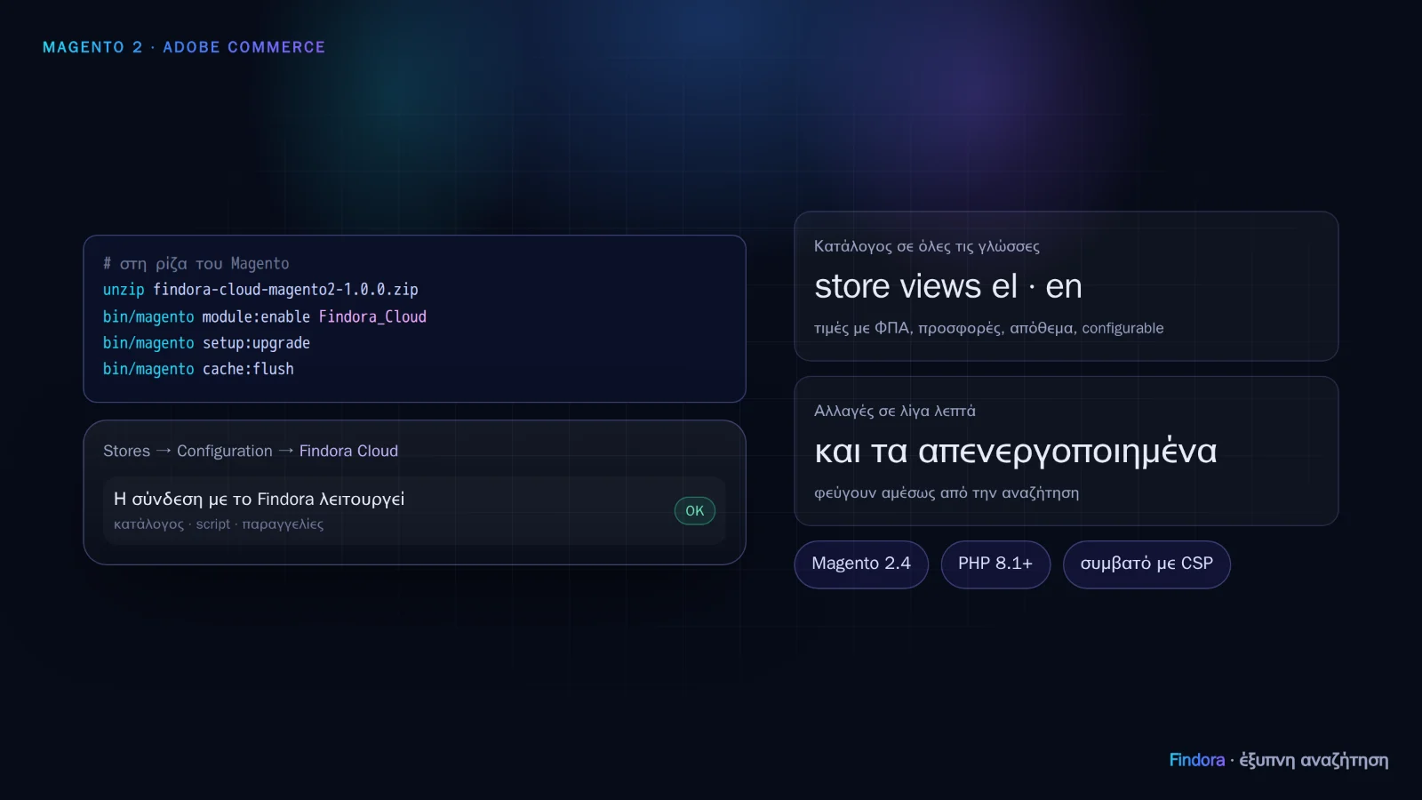Click the 'MAGENTO 2 · ADOBE COMMERCE' header text
This screenshot has width=1422, height=800.
coord(184,47)
